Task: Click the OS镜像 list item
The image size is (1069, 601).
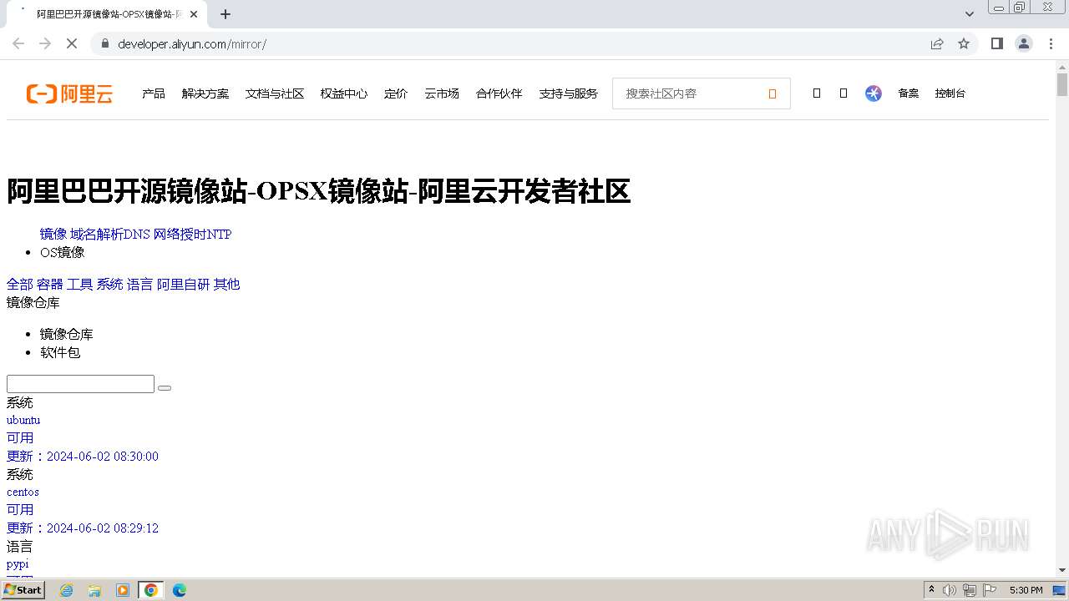Action: tap(63, 253)
